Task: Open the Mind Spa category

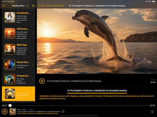Action: (x=18, y=49)
